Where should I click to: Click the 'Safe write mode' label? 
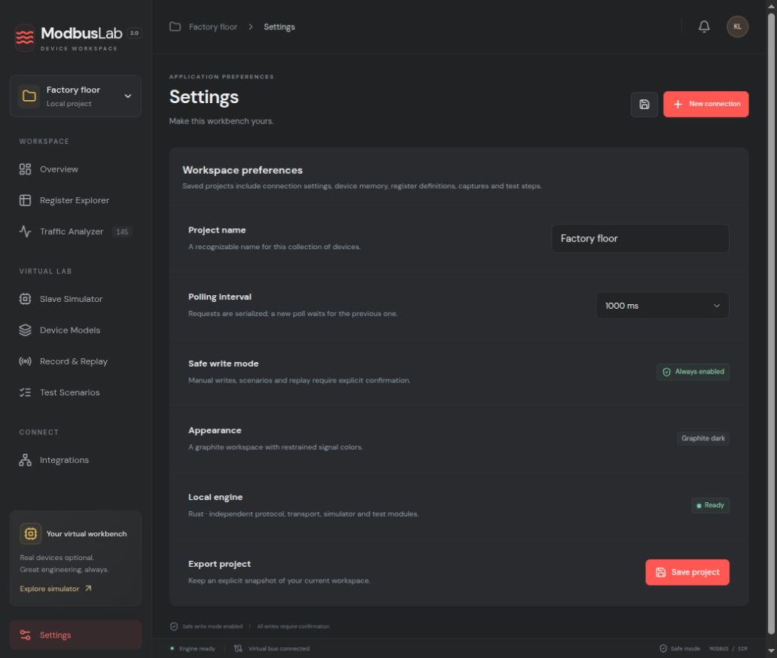[224, 364]
